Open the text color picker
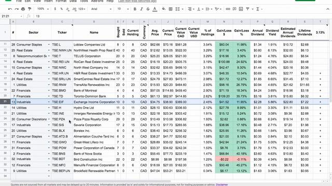Screen dimensions: 332x186 [x=155, y=9]
